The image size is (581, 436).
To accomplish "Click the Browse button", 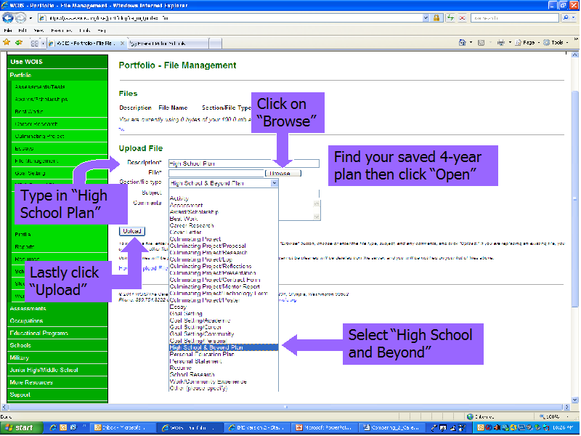I will [283, 173].
